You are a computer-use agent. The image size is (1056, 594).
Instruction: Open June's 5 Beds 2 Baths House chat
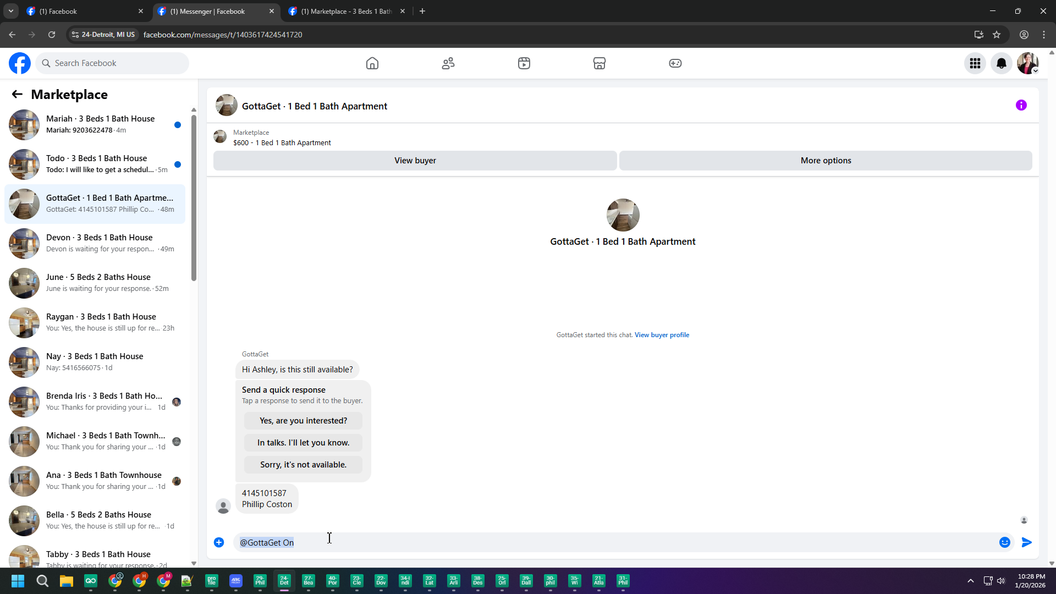pos(95,283)
